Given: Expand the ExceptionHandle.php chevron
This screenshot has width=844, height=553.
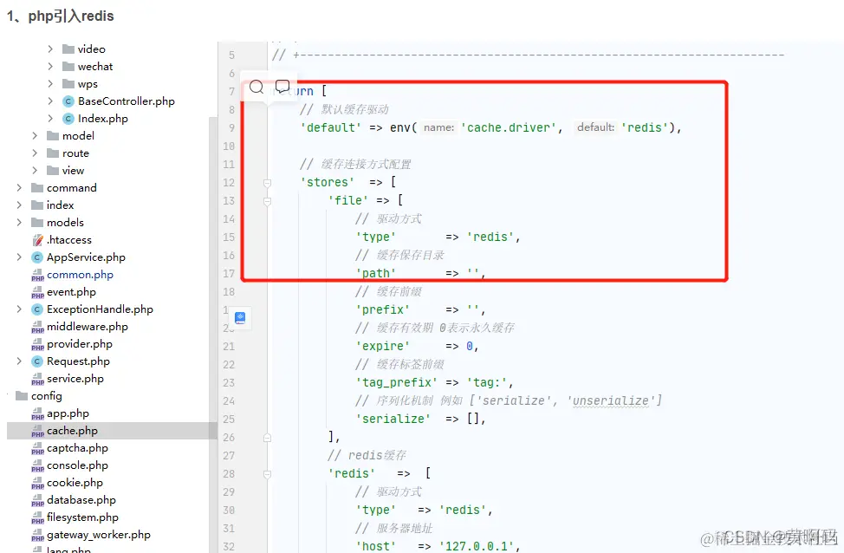Looking at the screenshot, I should (19, 309).
